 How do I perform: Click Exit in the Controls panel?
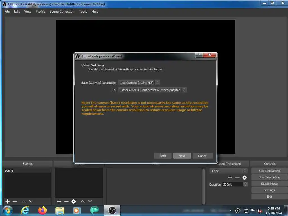pyautogui.click(x=269, y=197)
